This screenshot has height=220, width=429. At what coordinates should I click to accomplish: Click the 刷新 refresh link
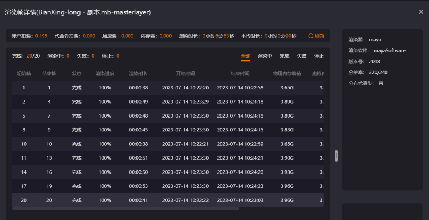click(x=319, y=36)
